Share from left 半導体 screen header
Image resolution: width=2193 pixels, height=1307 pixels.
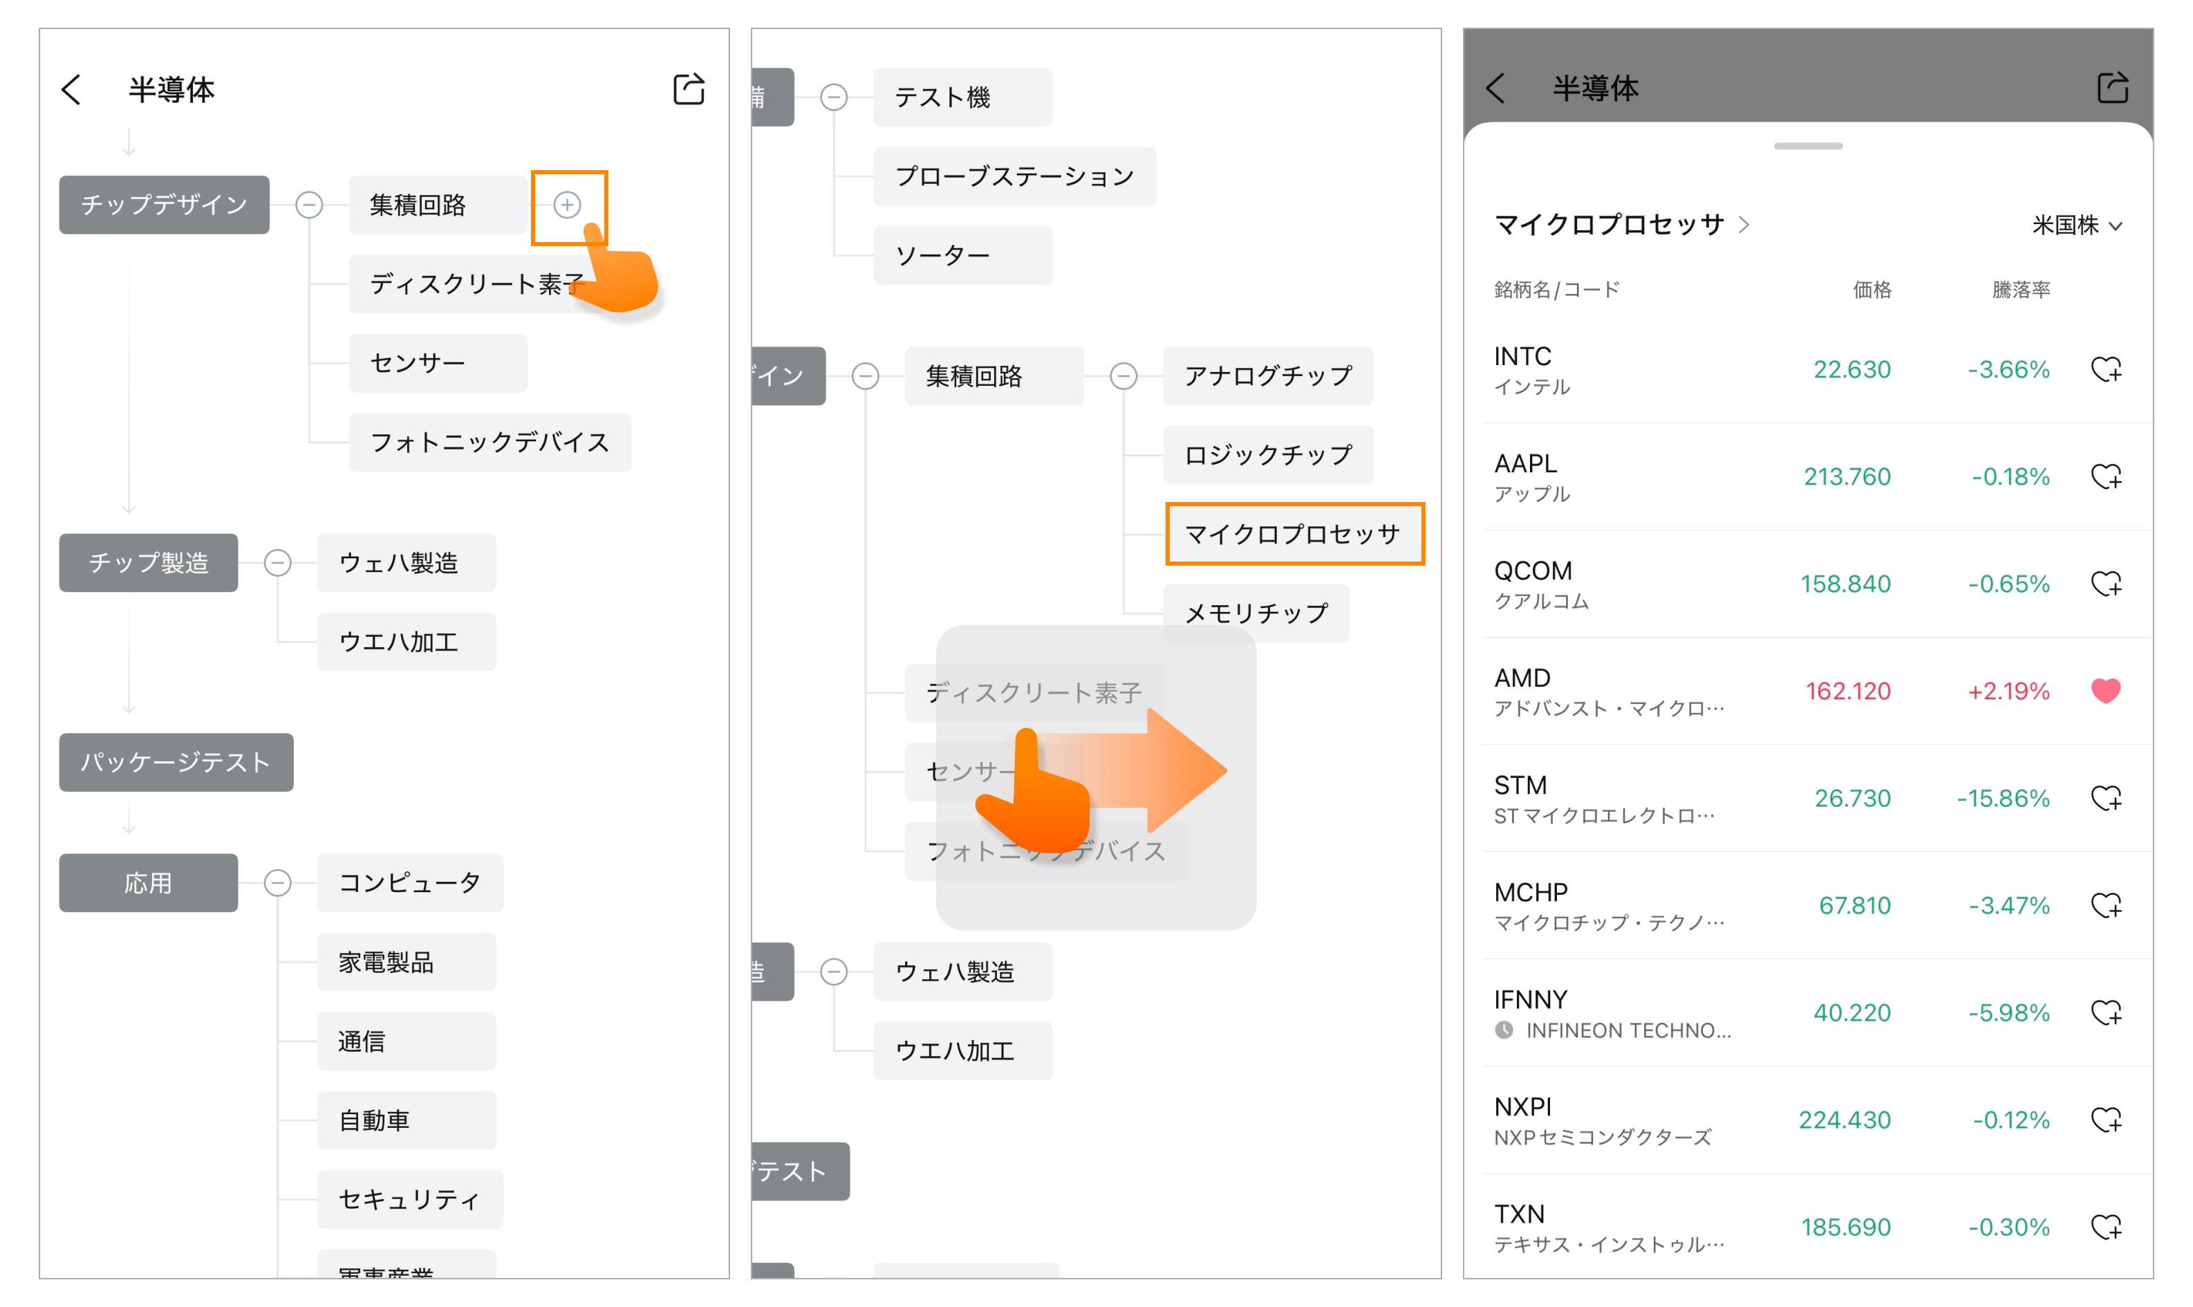click(x=689, y=89)
